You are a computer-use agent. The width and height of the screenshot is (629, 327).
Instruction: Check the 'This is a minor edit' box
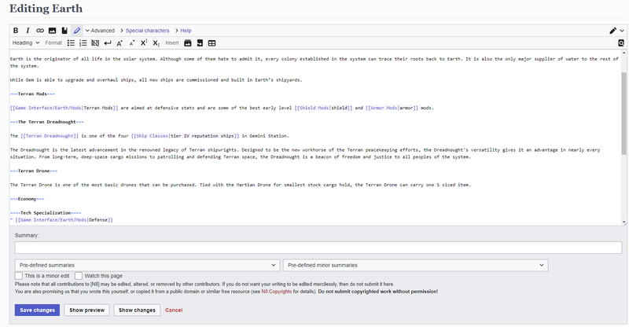[18, 276]
